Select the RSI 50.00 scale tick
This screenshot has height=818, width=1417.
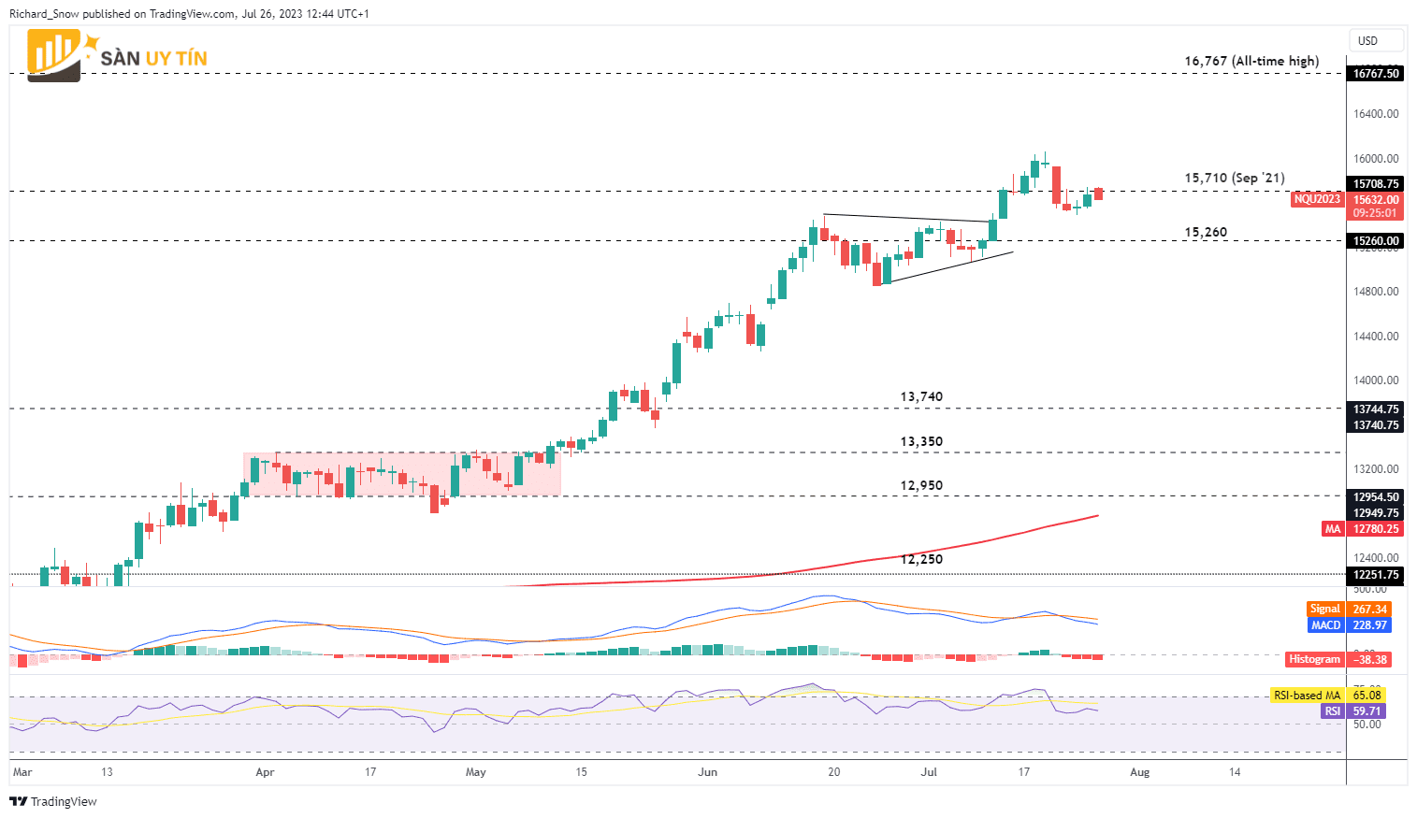1366,725
